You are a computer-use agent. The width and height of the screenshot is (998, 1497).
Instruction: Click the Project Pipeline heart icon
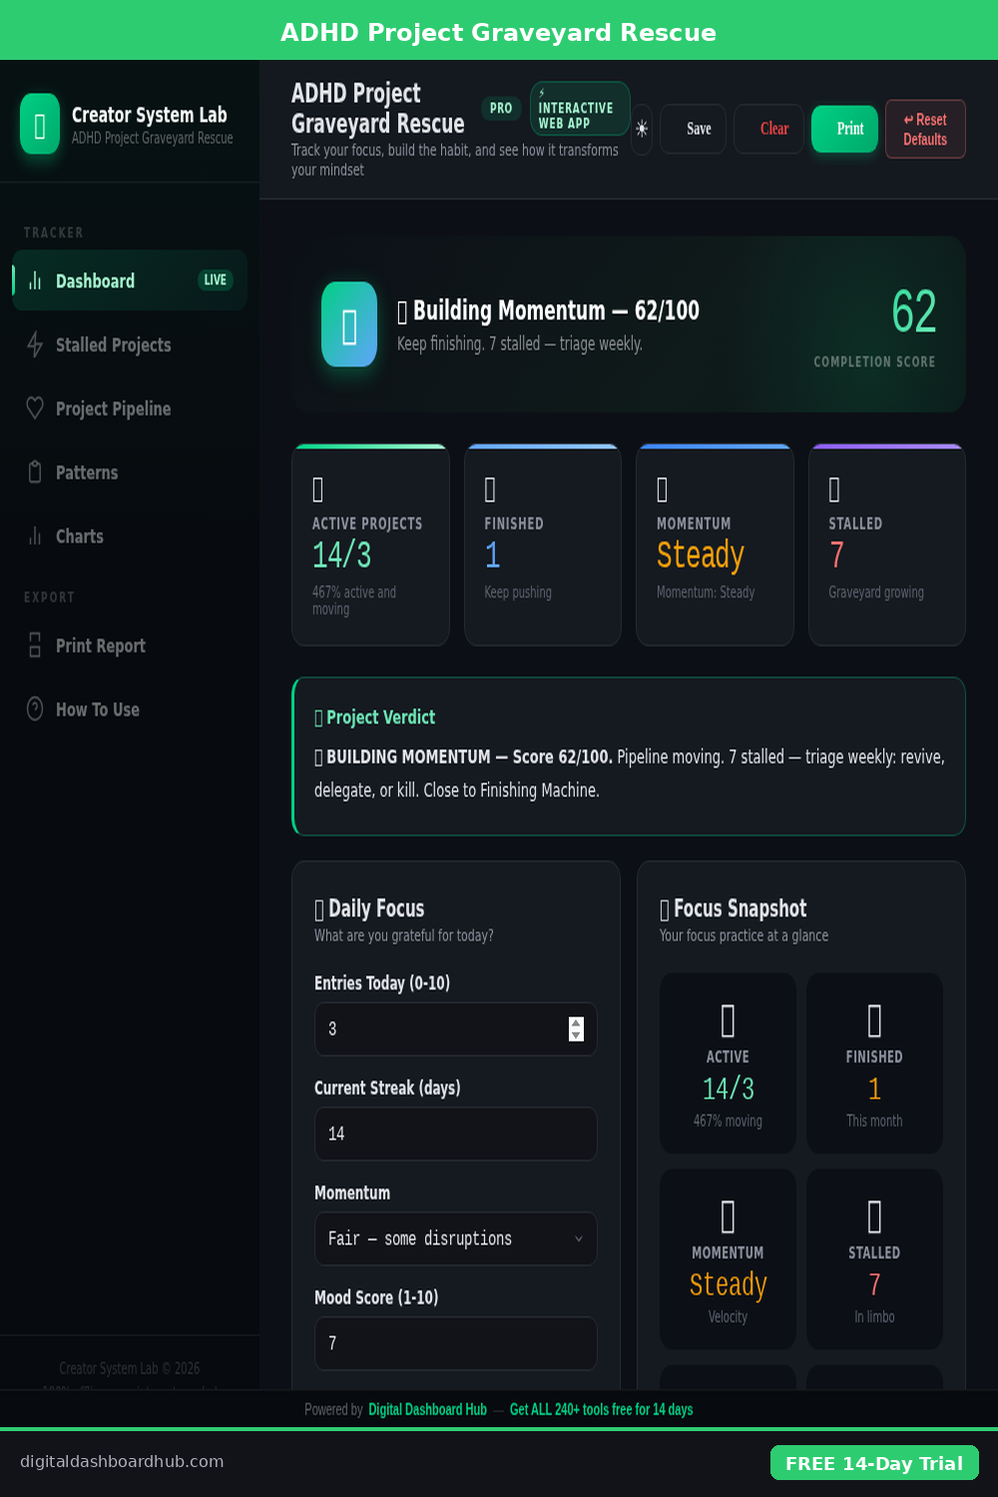tap(35, 408)
